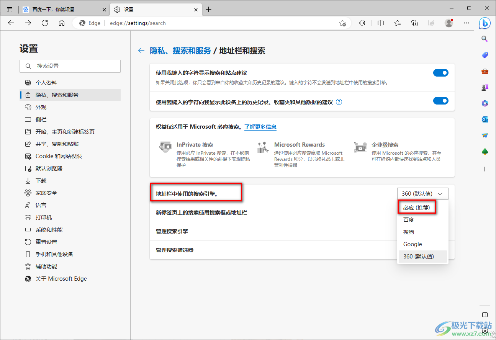Open Bing Copilot sidebar icon
The width and height of the screenshot is (496, 340).
point(485,23)
